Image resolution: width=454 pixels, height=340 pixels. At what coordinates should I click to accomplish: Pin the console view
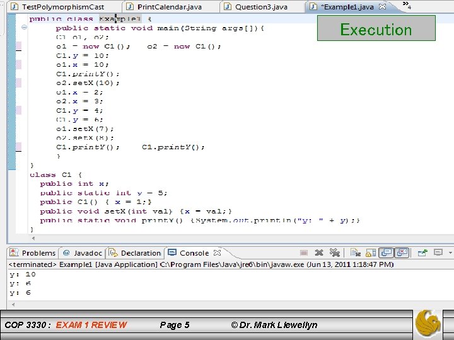click(422, 252)
